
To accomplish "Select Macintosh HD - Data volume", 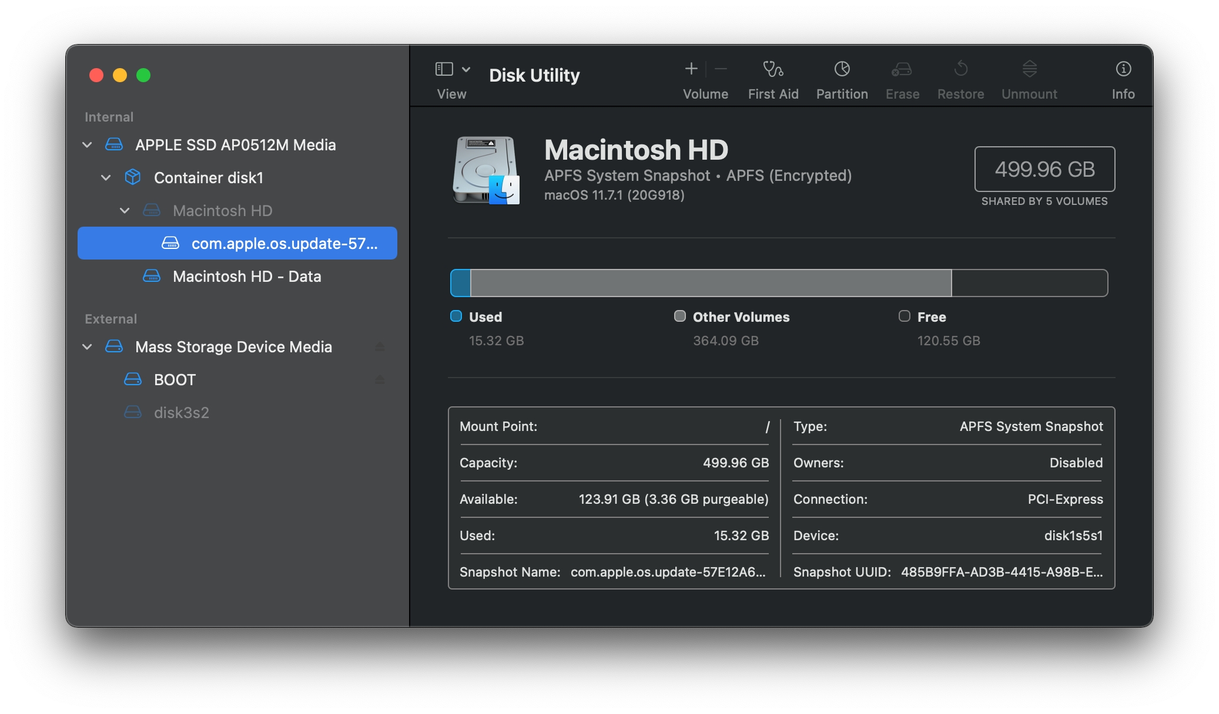I will pos(247,277).
